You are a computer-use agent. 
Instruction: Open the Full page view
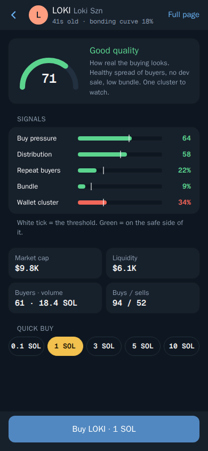point(183,14)
